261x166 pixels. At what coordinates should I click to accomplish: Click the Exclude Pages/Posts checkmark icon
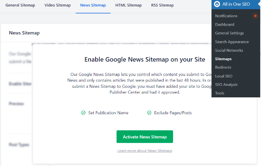pyautogui.click(x=149, y=113)
